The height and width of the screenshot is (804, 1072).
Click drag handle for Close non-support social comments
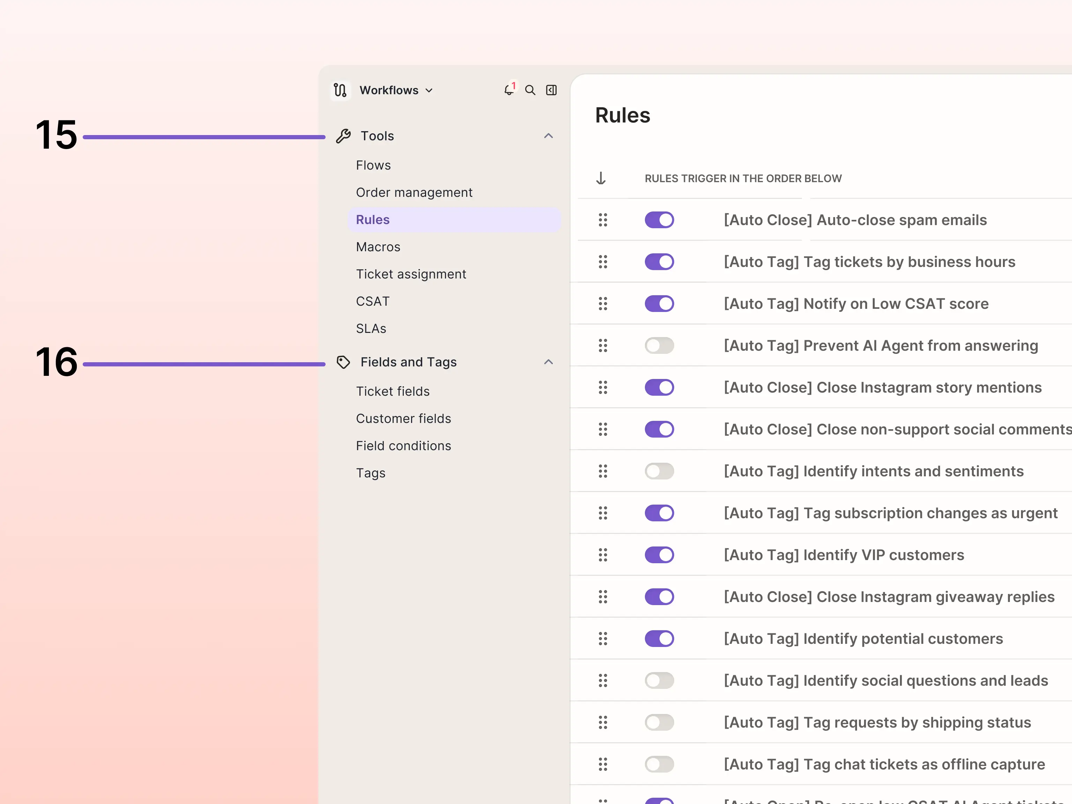click(x=603, y=429)
